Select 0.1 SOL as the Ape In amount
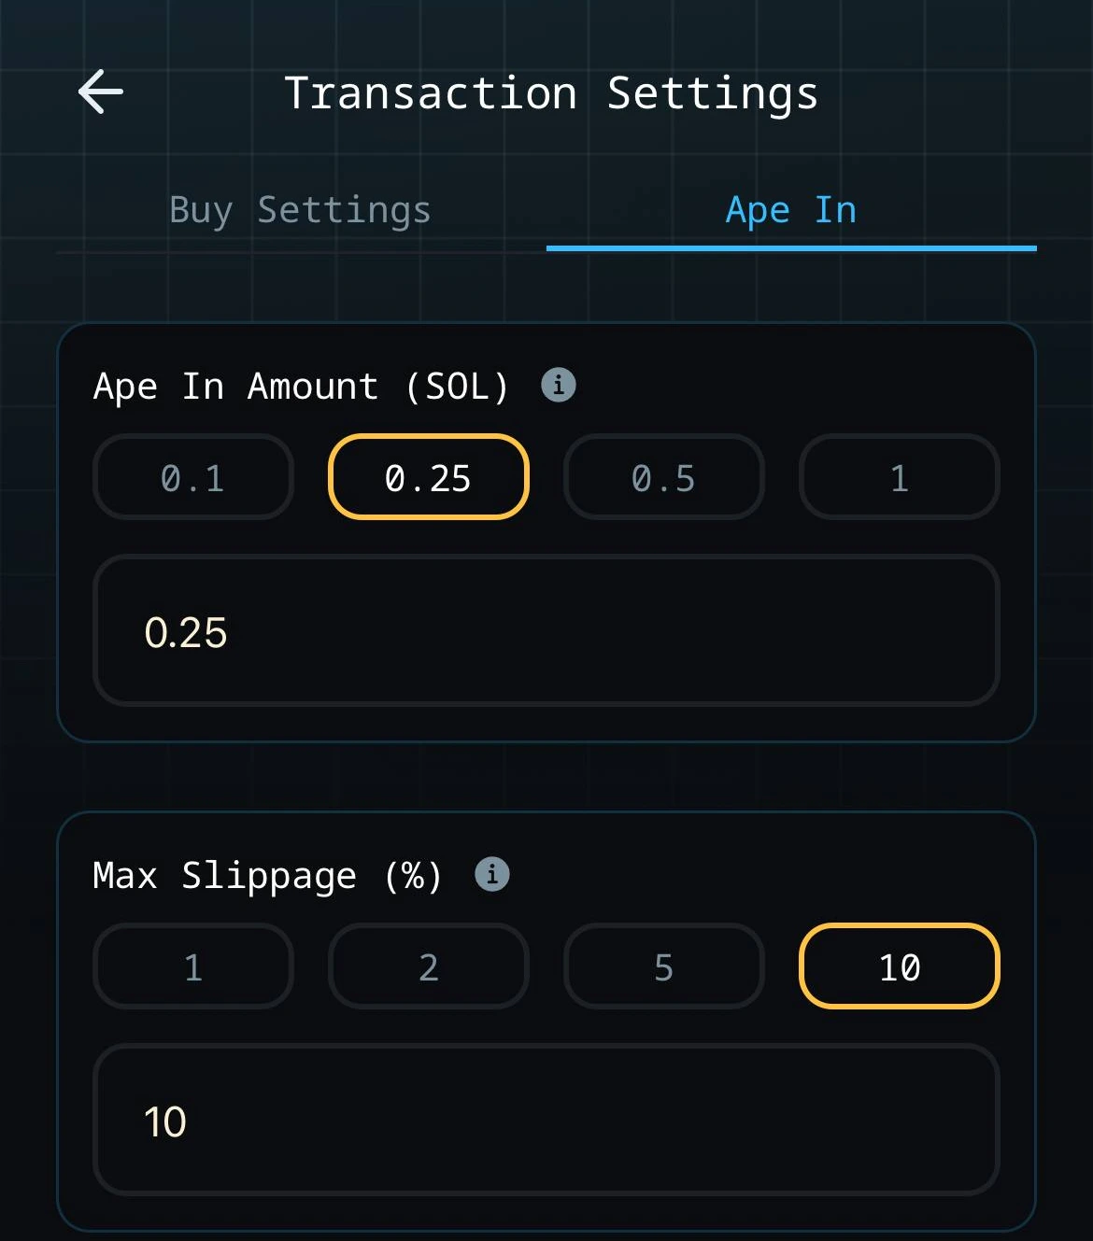This screenshot has height=1241, width=1093. [192, 477]
